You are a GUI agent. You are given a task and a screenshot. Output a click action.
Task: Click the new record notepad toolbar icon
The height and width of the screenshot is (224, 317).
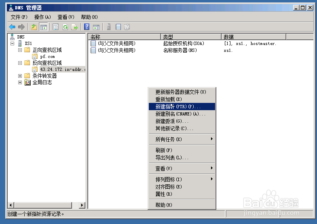pyautogui.click(x=118, y=27)
